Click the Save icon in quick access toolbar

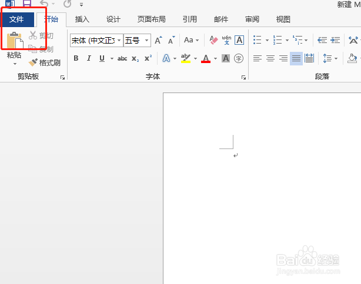click(27, 3)
